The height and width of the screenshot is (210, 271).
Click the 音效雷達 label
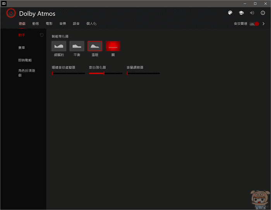pyautogui.click(x=240, y=24)
